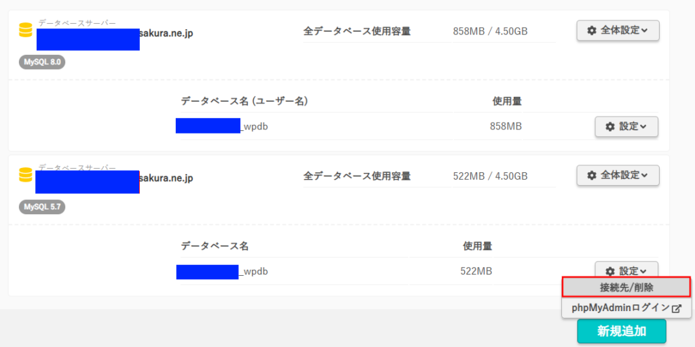The height and width of the screenshot is (347, 695).
Task: Select 接続先/削除 menu entry
Action: click(x=626, y=287)
